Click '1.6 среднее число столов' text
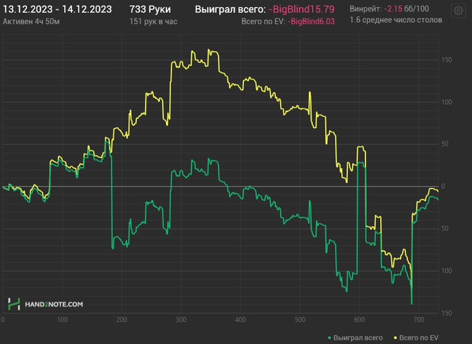 pos(396,20)
